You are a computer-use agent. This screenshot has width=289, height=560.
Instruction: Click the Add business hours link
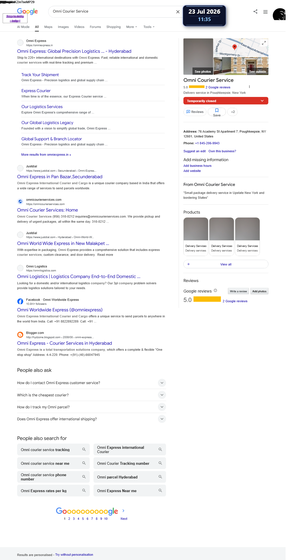[x=197, y=166]
